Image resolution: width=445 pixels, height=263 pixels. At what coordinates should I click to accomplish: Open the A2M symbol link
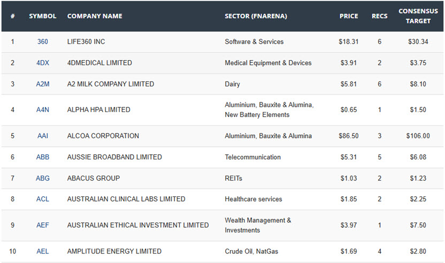pos(43,84)
